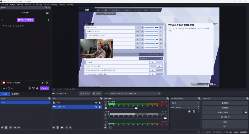
Task: Go to previous chat banner with left chevron
Action: [2, 20]
